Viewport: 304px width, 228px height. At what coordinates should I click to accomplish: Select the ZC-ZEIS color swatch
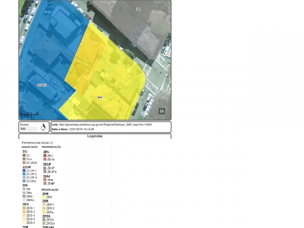[24, 163]
